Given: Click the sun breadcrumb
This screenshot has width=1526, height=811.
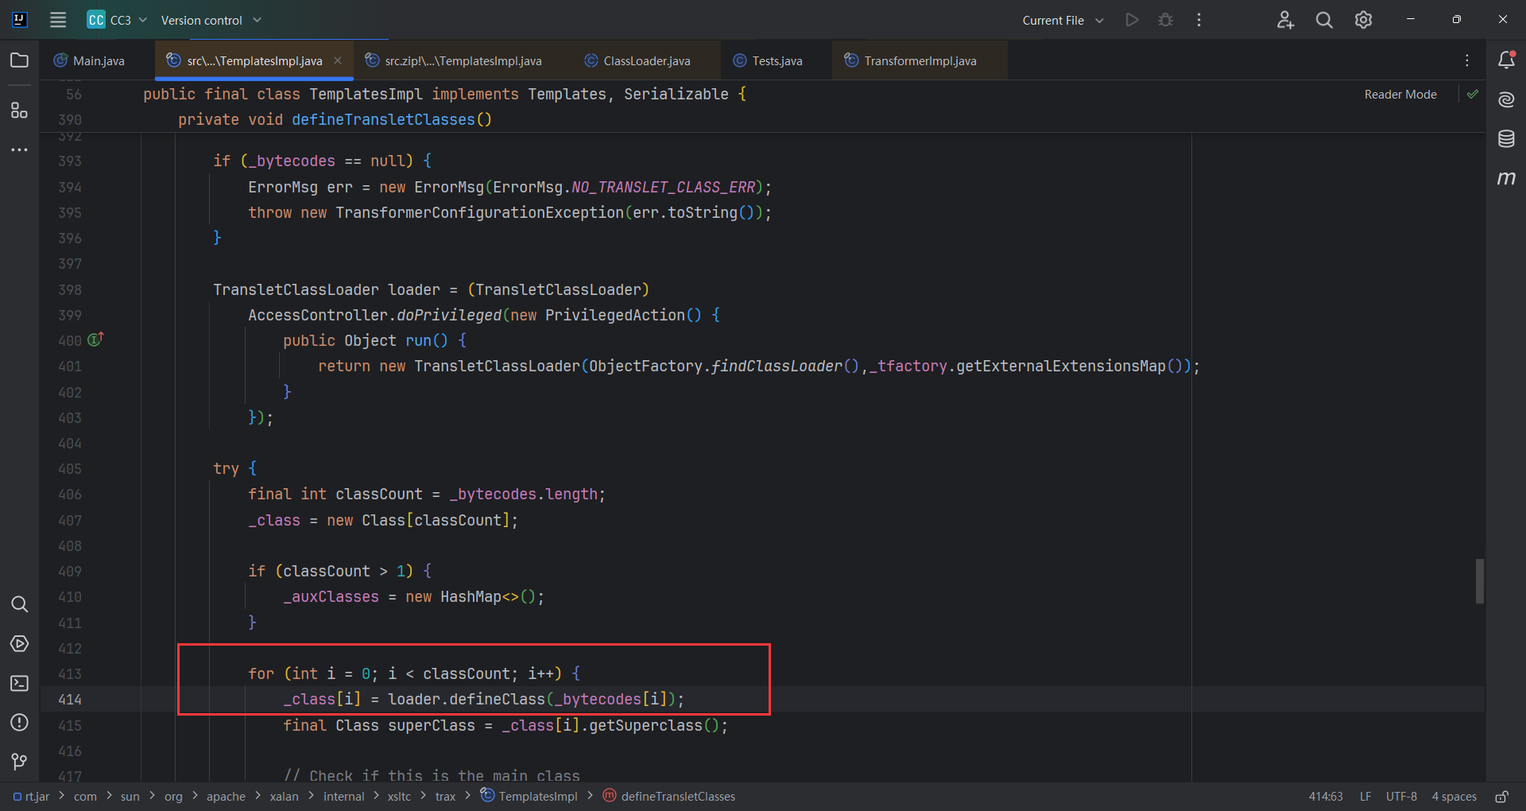Looking at the screenshot, I should [130, 796].
